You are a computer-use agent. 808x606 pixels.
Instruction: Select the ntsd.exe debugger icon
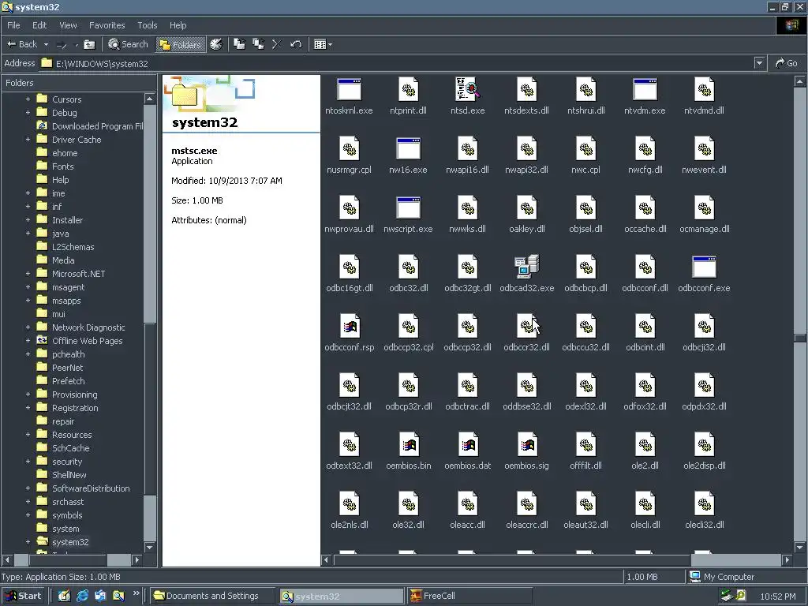point(467,90)
